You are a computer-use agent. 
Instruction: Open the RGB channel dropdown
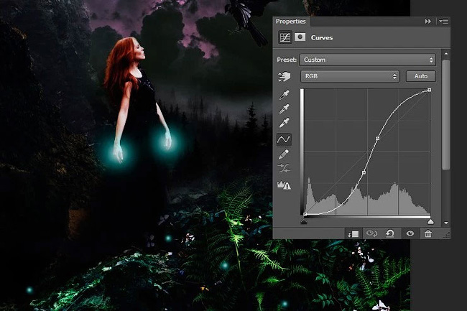click(350, 76)
